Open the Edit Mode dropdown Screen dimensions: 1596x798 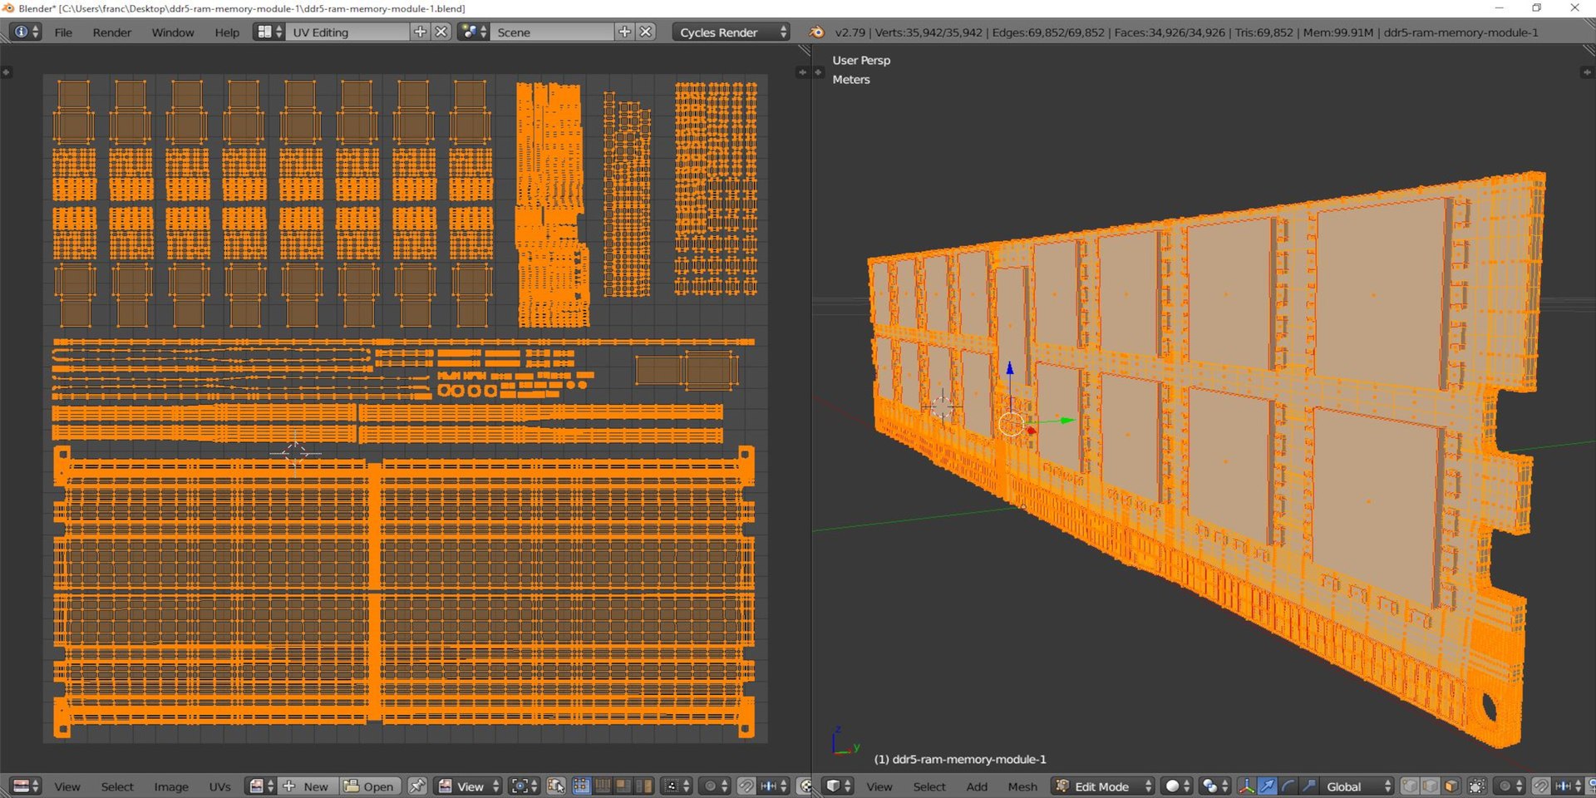(x=1103, y=786)
